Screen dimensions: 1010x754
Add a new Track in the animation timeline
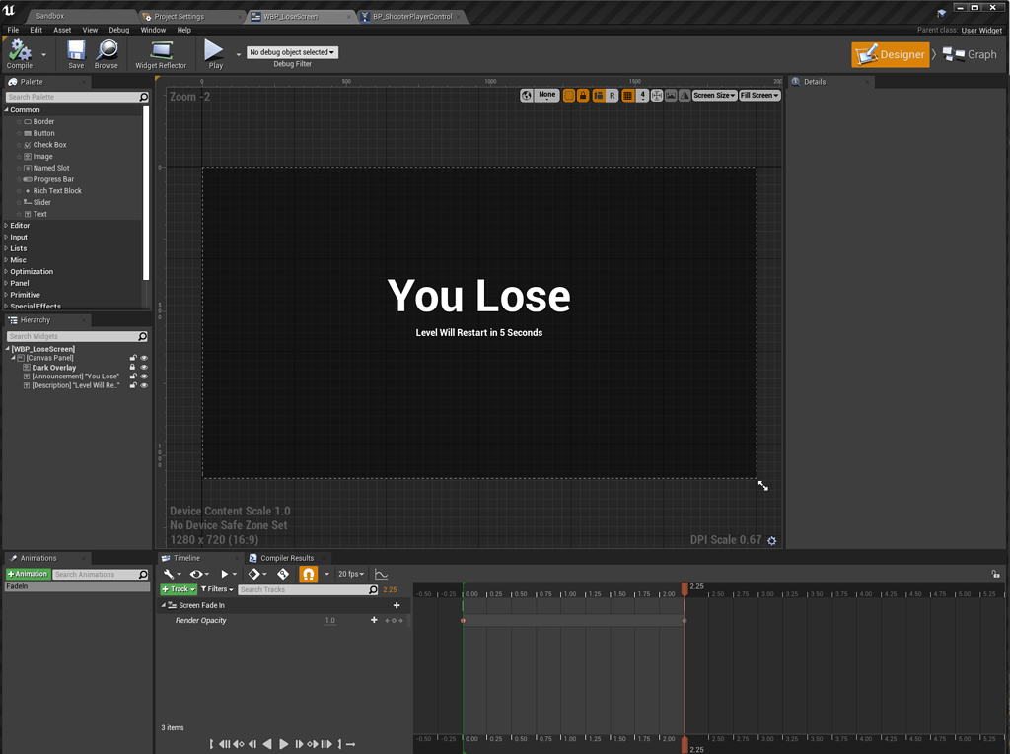click(177, 589)
